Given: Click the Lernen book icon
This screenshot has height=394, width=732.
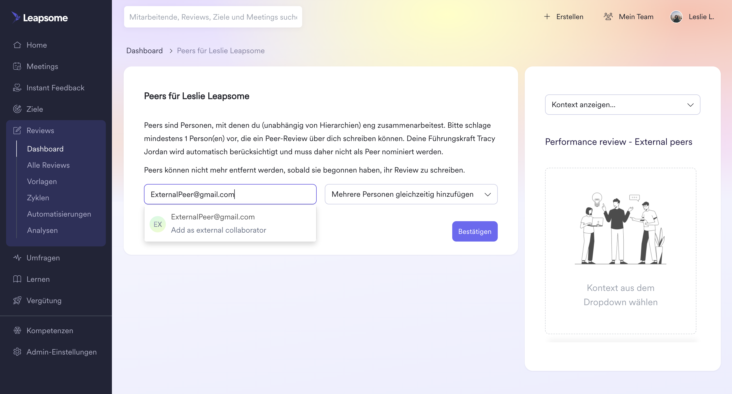Looking at the screenshot, I should pyautogui.click(x=17, y=279).
